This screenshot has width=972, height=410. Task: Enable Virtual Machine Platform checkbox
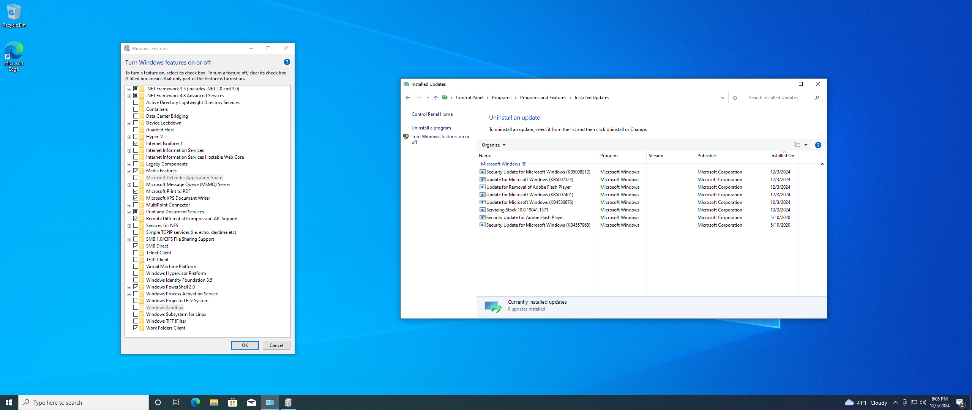[136, 266]
